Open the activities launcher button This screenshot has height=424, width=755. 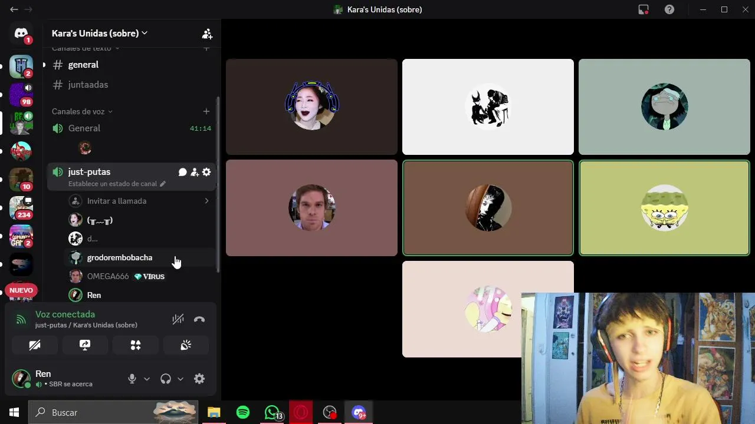(x=136, y=345)
